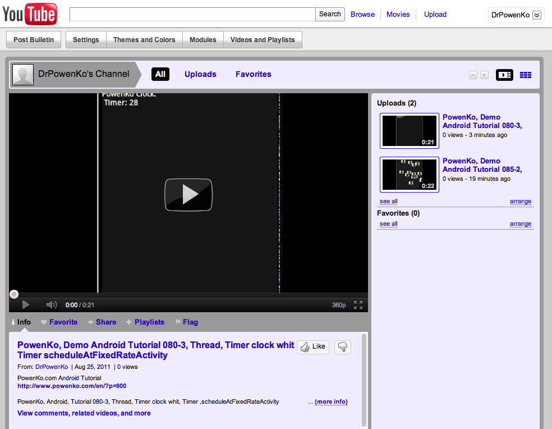Open the Modules tab
Image resolution: width=552 pixels, height=429 pixels.
pyautogui.click(x=203, y=40)
